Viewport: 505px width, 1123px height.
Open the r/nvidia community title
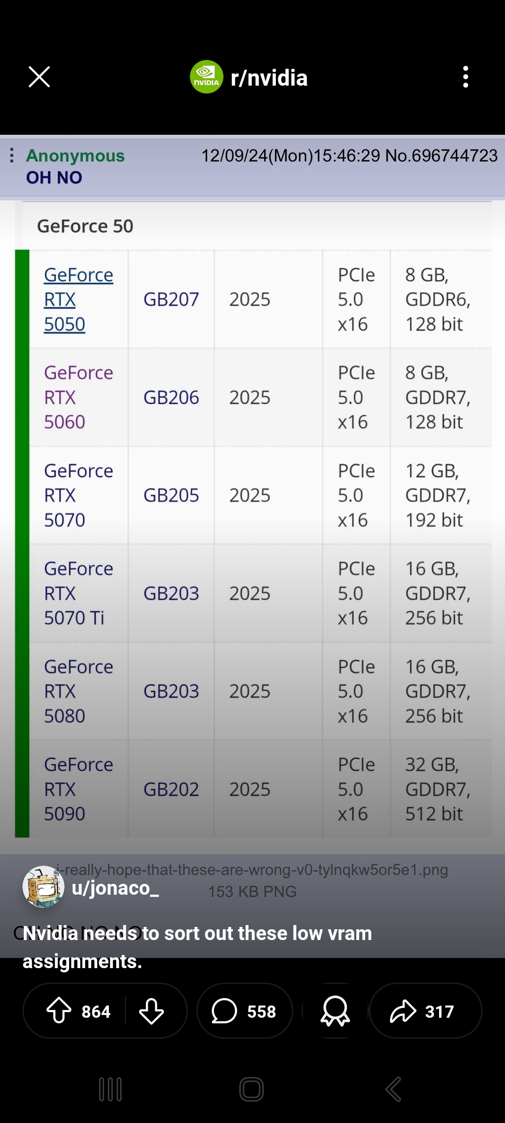[x=269, y=78]
